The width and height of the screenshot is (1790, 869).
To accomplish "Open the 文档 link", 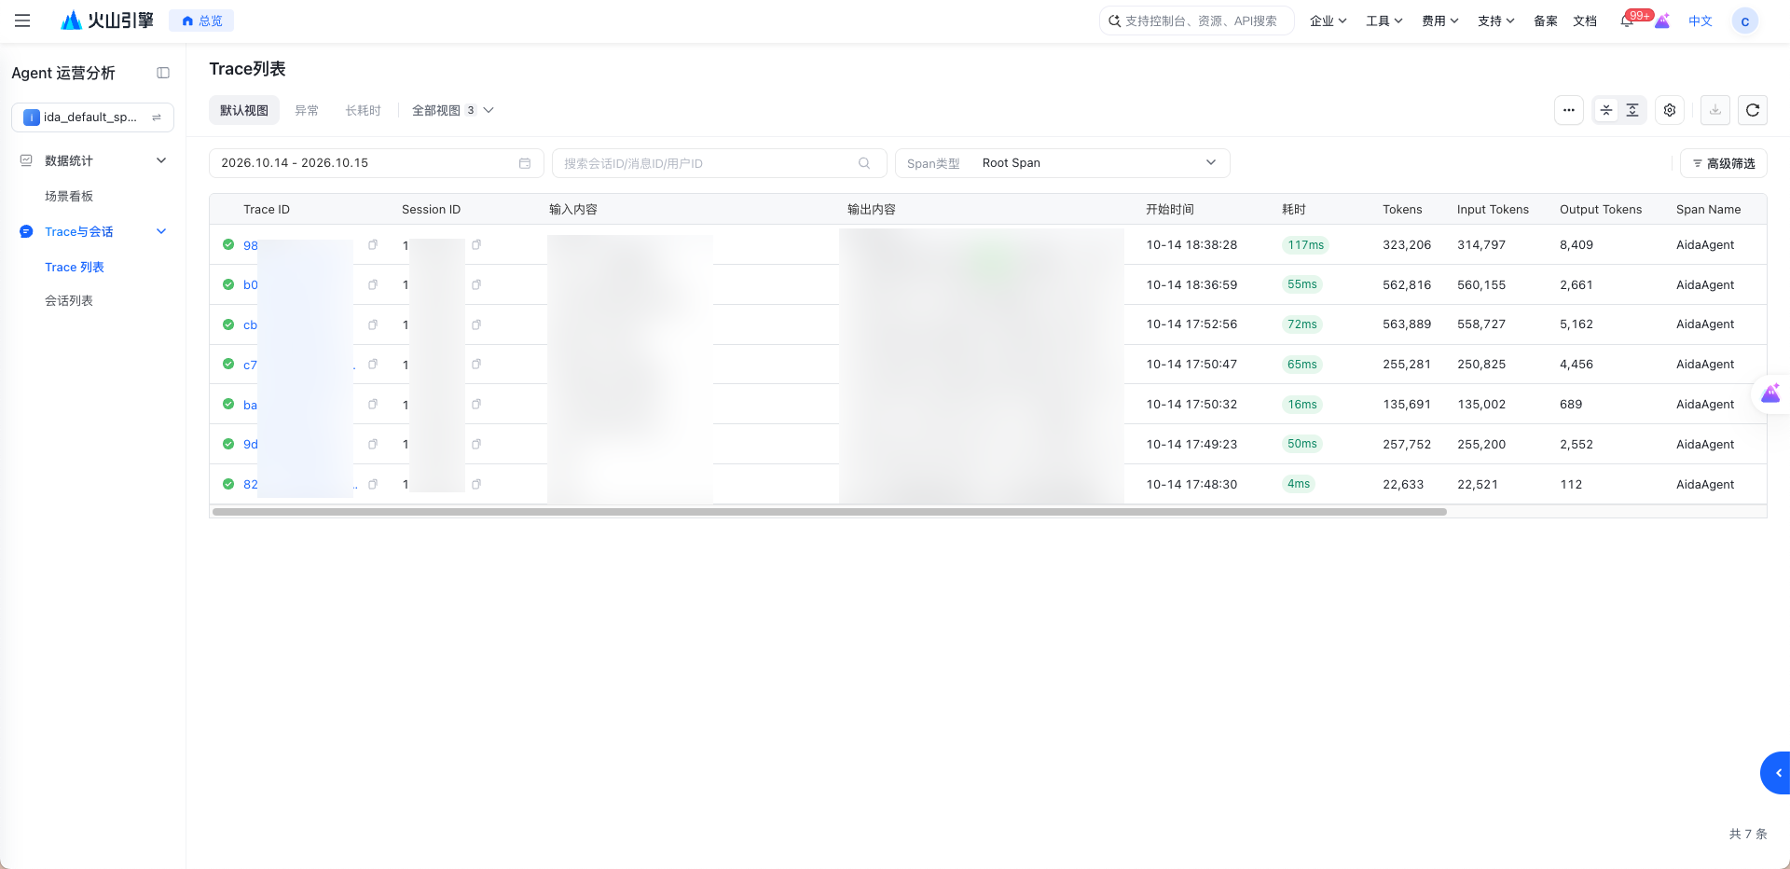I will 1585,21.
